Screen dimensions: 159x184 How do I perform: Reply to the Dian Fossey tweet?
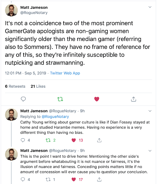pos(23,140)
